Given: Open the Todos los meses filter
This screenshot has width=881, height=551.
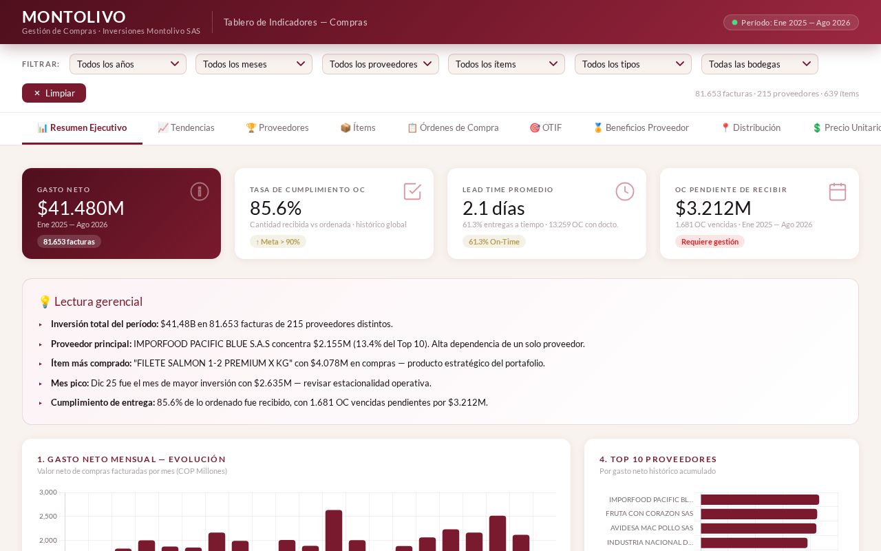Looking at the screenshot, I should pos(254,64).
